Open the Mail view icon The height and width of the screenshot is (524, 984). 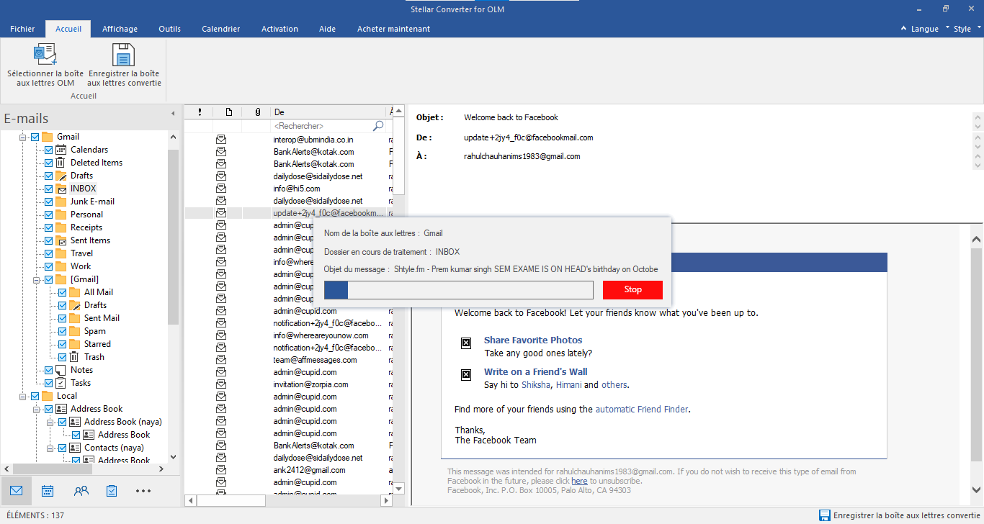point(16,490)
